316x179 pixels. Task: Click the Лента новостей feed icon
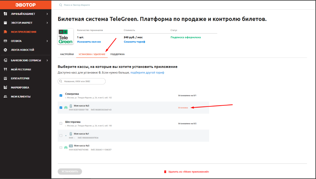(6, 50)
